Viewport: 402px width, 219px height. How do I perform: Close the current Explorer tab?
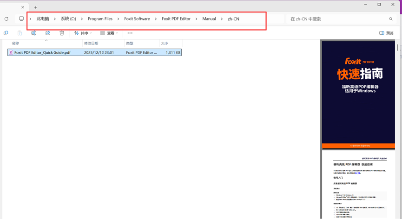[x=23, y=7]
